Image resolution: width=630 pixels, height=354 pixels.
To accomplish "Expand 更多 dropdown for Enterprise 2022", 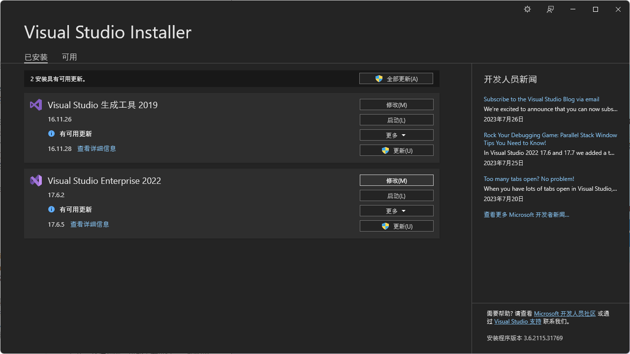I will 397,211.
